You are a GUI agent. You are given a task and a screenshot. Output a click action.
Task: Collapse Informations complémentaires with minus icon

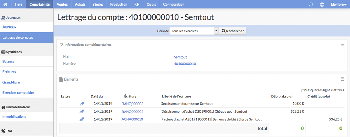coord(342,45)
